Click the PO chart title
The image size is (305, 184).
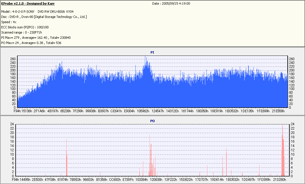pos(152,121)
